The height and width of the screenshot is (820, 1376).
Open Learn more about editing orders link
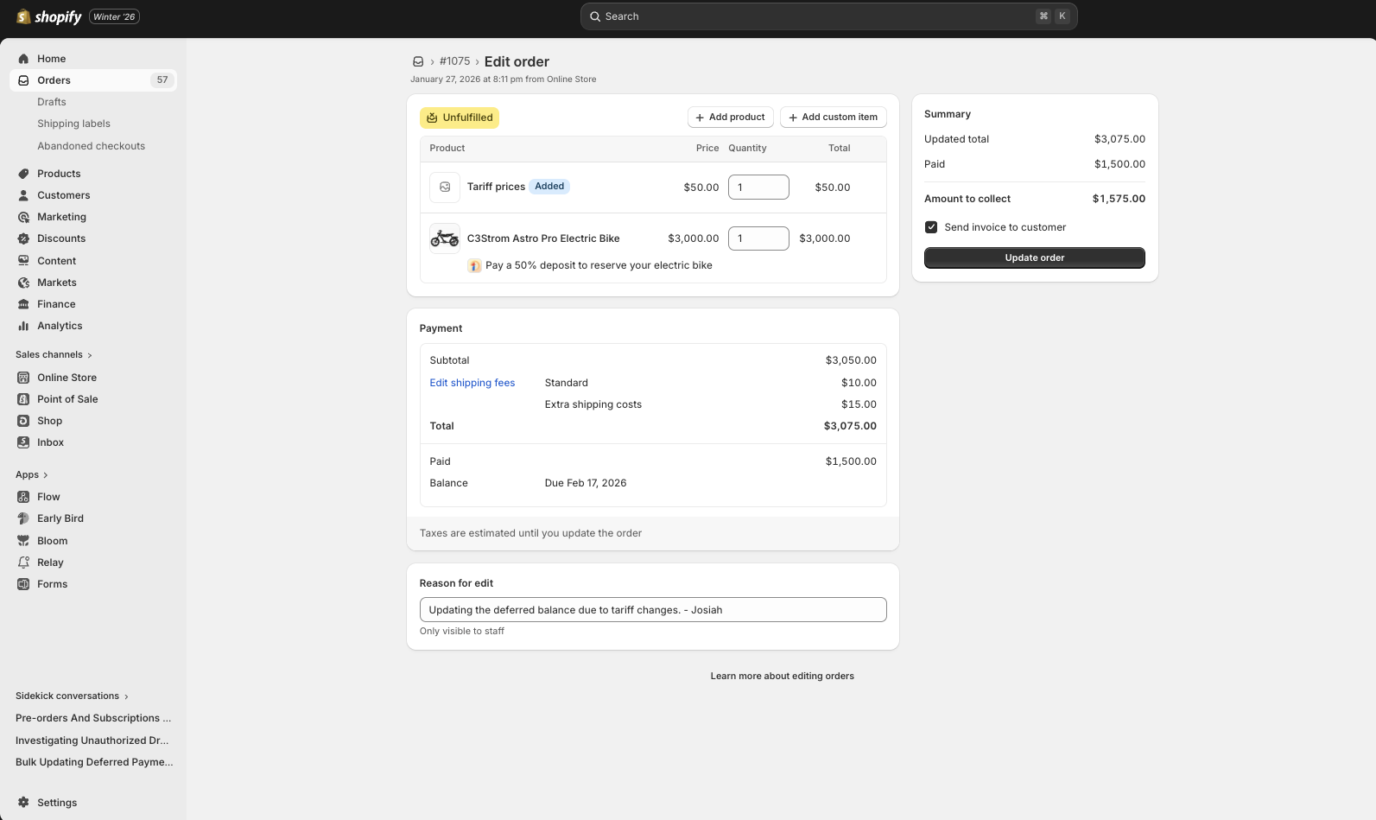coord(782,677)
